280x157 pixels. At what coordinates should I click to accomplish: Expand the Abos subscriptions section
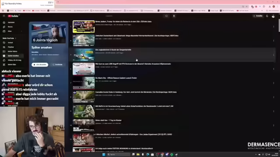coord(21,31)
